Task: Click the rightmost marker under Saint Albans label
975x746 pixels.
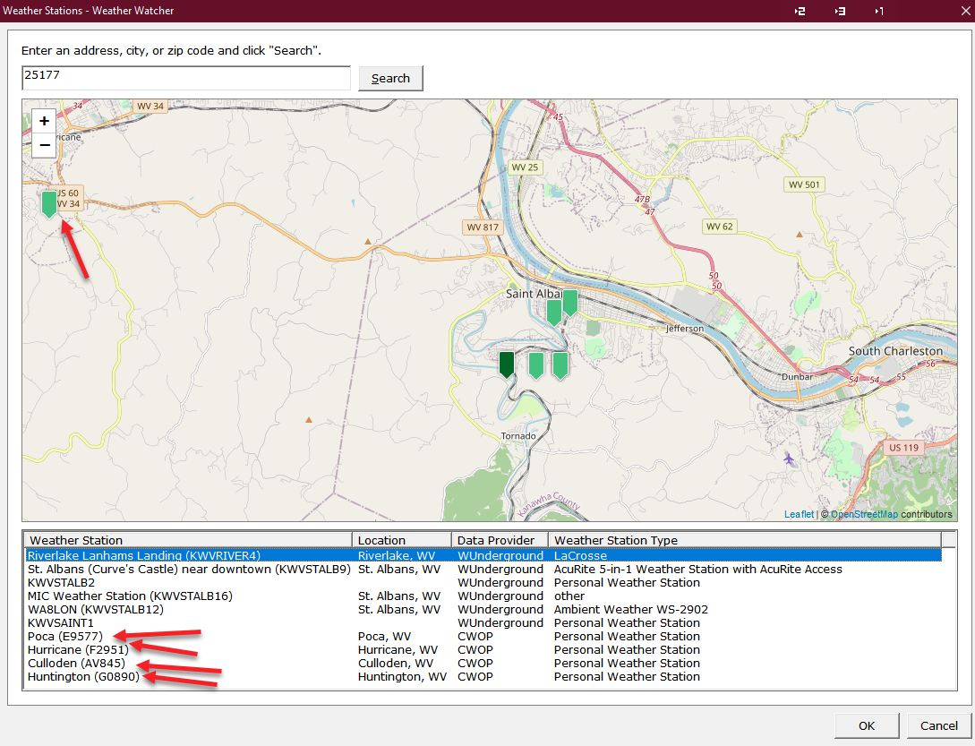Action: [569, 303]
